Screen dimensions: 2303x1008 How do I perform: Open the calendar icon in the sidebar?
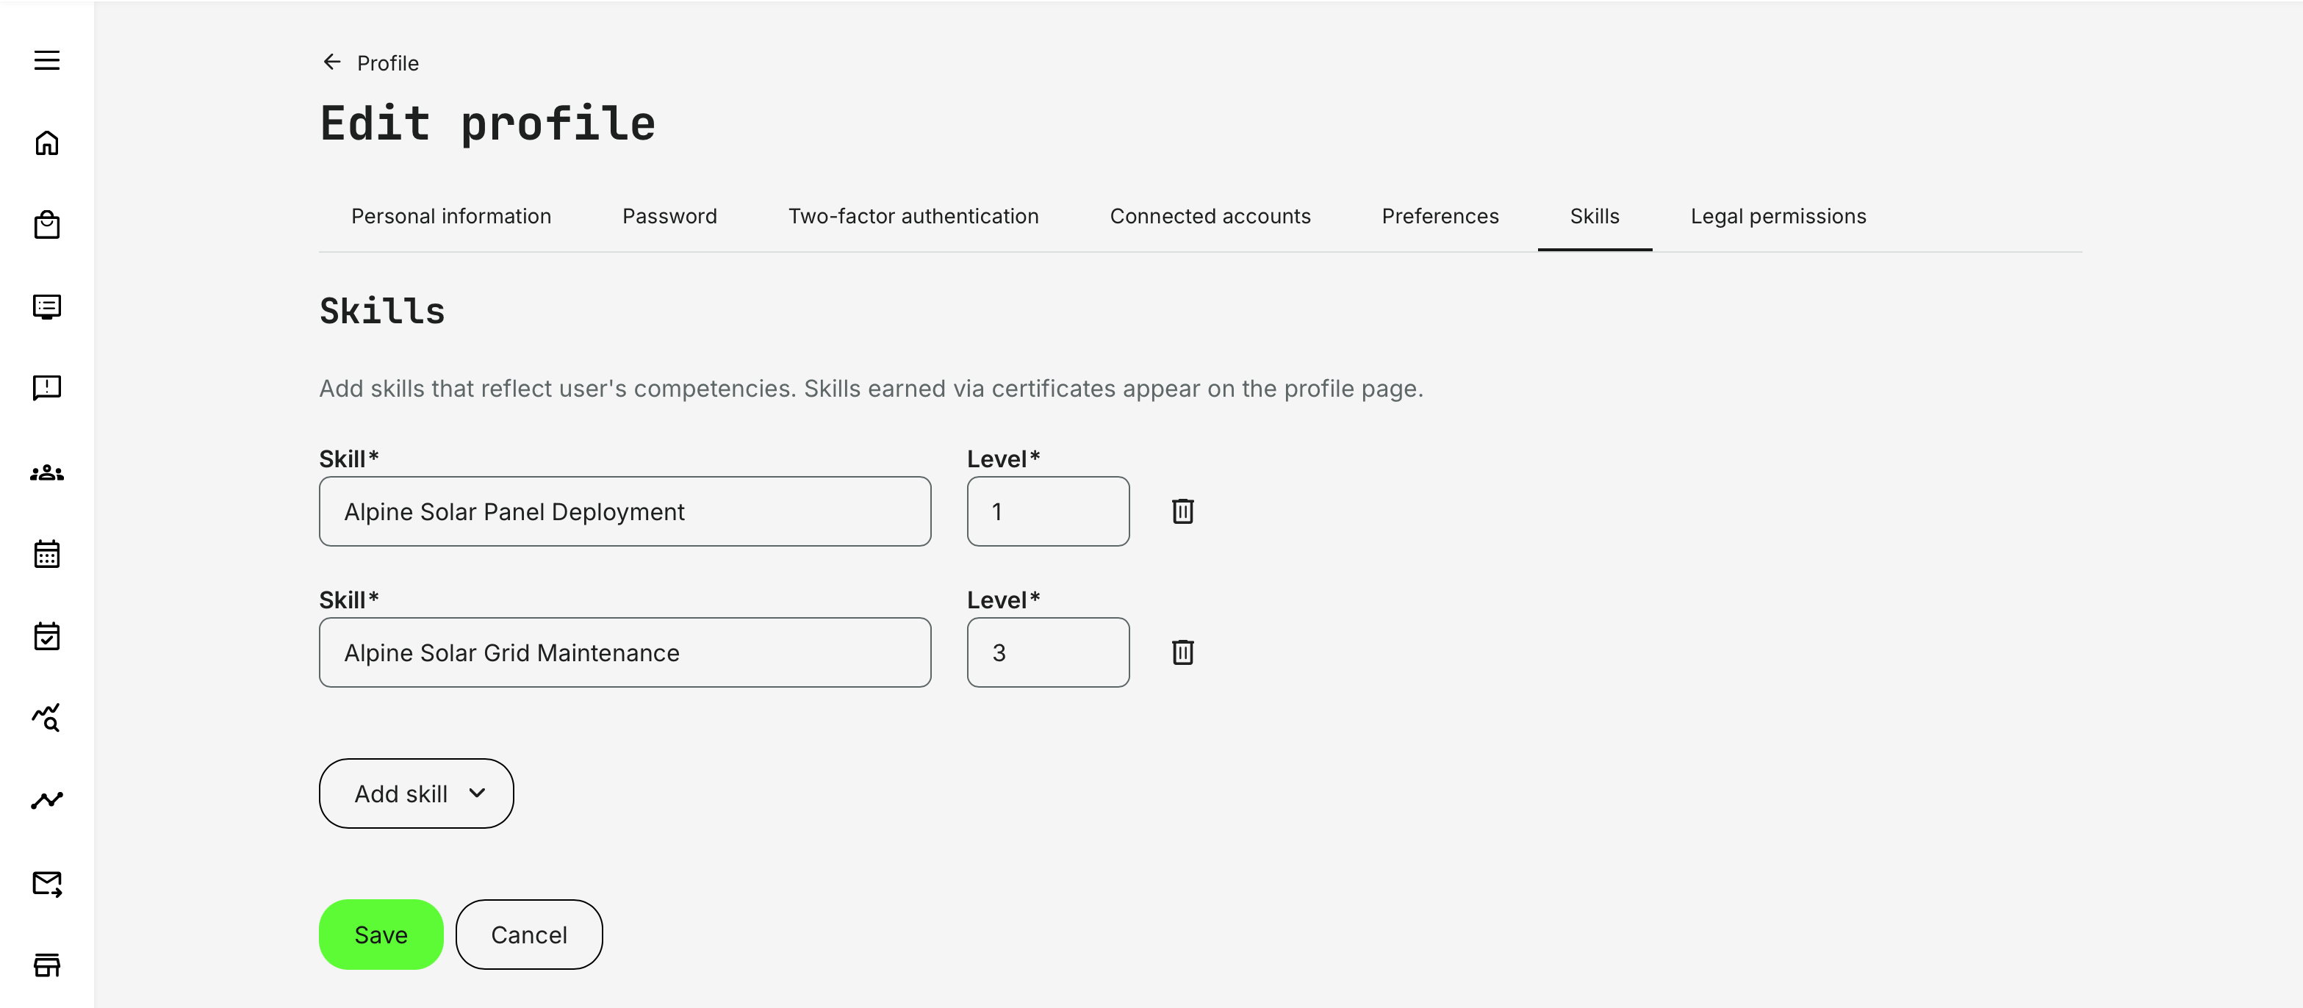point(46,554)
